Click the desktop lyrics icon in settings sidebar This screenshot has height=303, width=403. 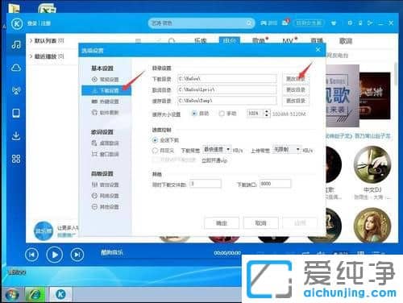tap(94, 143)
